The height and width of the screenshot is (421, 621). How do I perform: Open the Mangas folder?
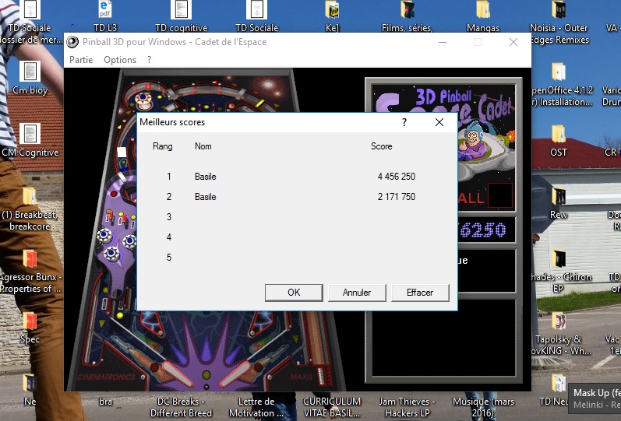[x=482, y=10]
